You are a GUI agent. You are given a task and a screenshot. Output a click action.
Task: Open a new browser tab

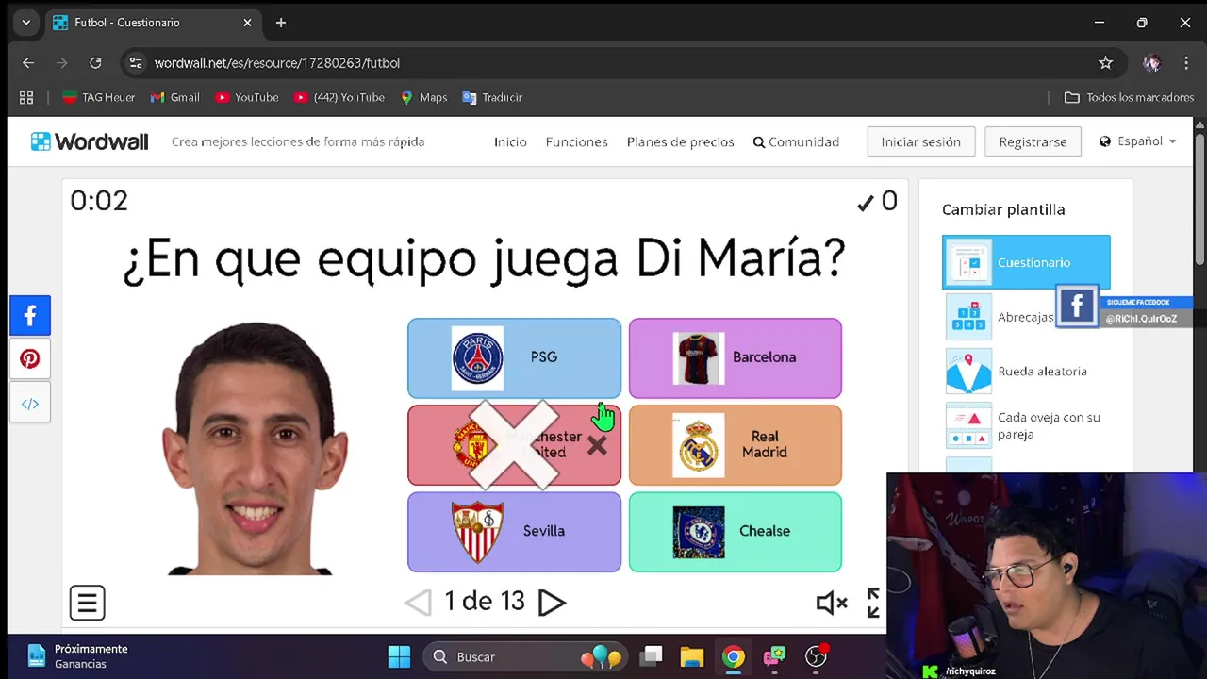281,23
